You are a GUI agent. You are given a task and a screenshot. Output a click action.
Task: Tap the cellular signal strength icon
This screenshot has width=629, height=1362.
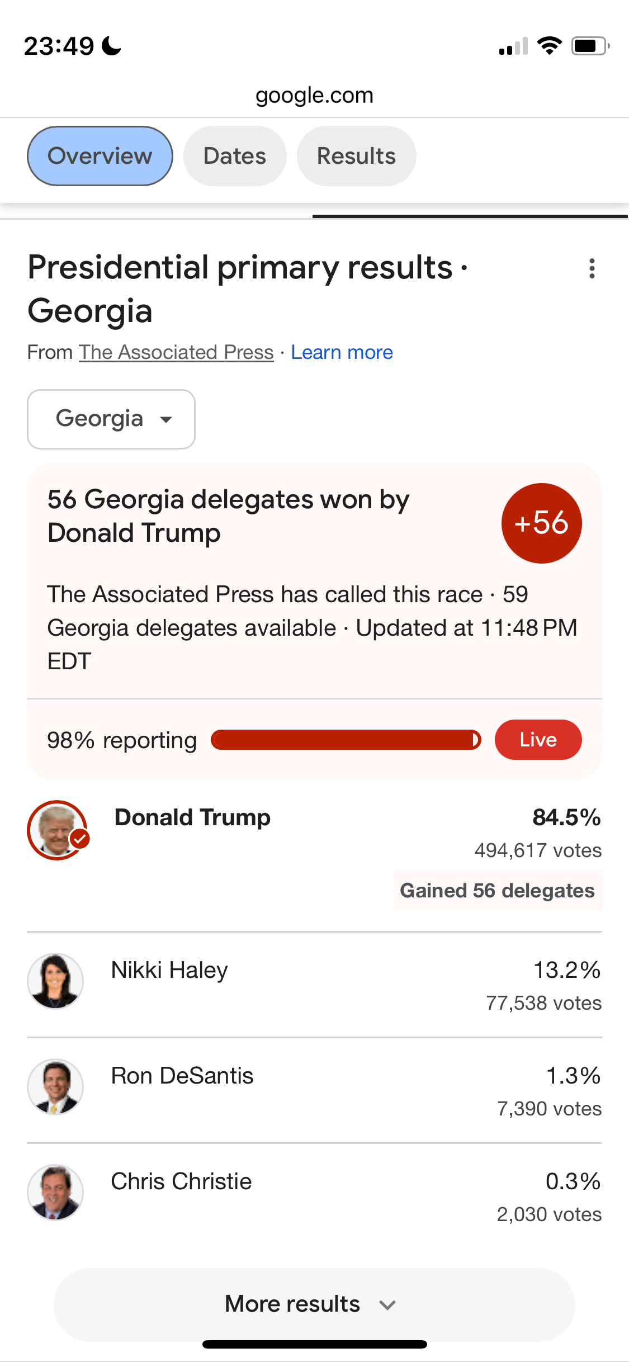point(513,46)
